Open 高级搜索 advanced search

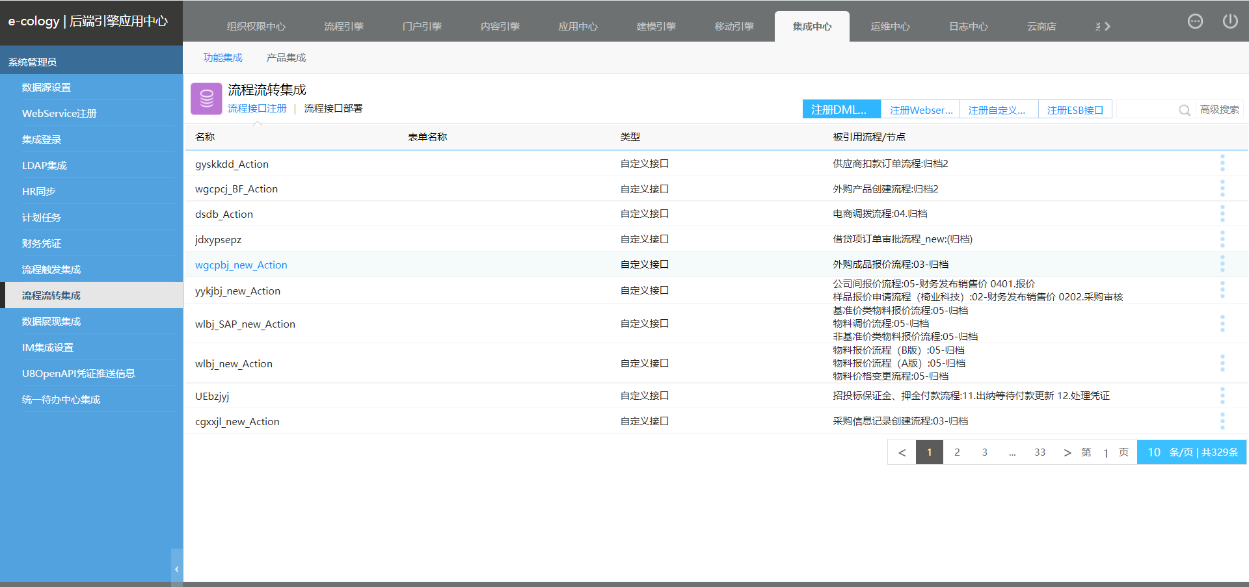[x=1219, y=110]
